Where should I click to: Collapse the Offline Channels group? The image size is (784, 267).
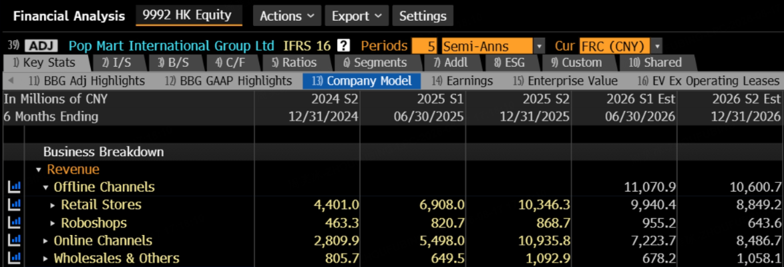coord(46,188)
